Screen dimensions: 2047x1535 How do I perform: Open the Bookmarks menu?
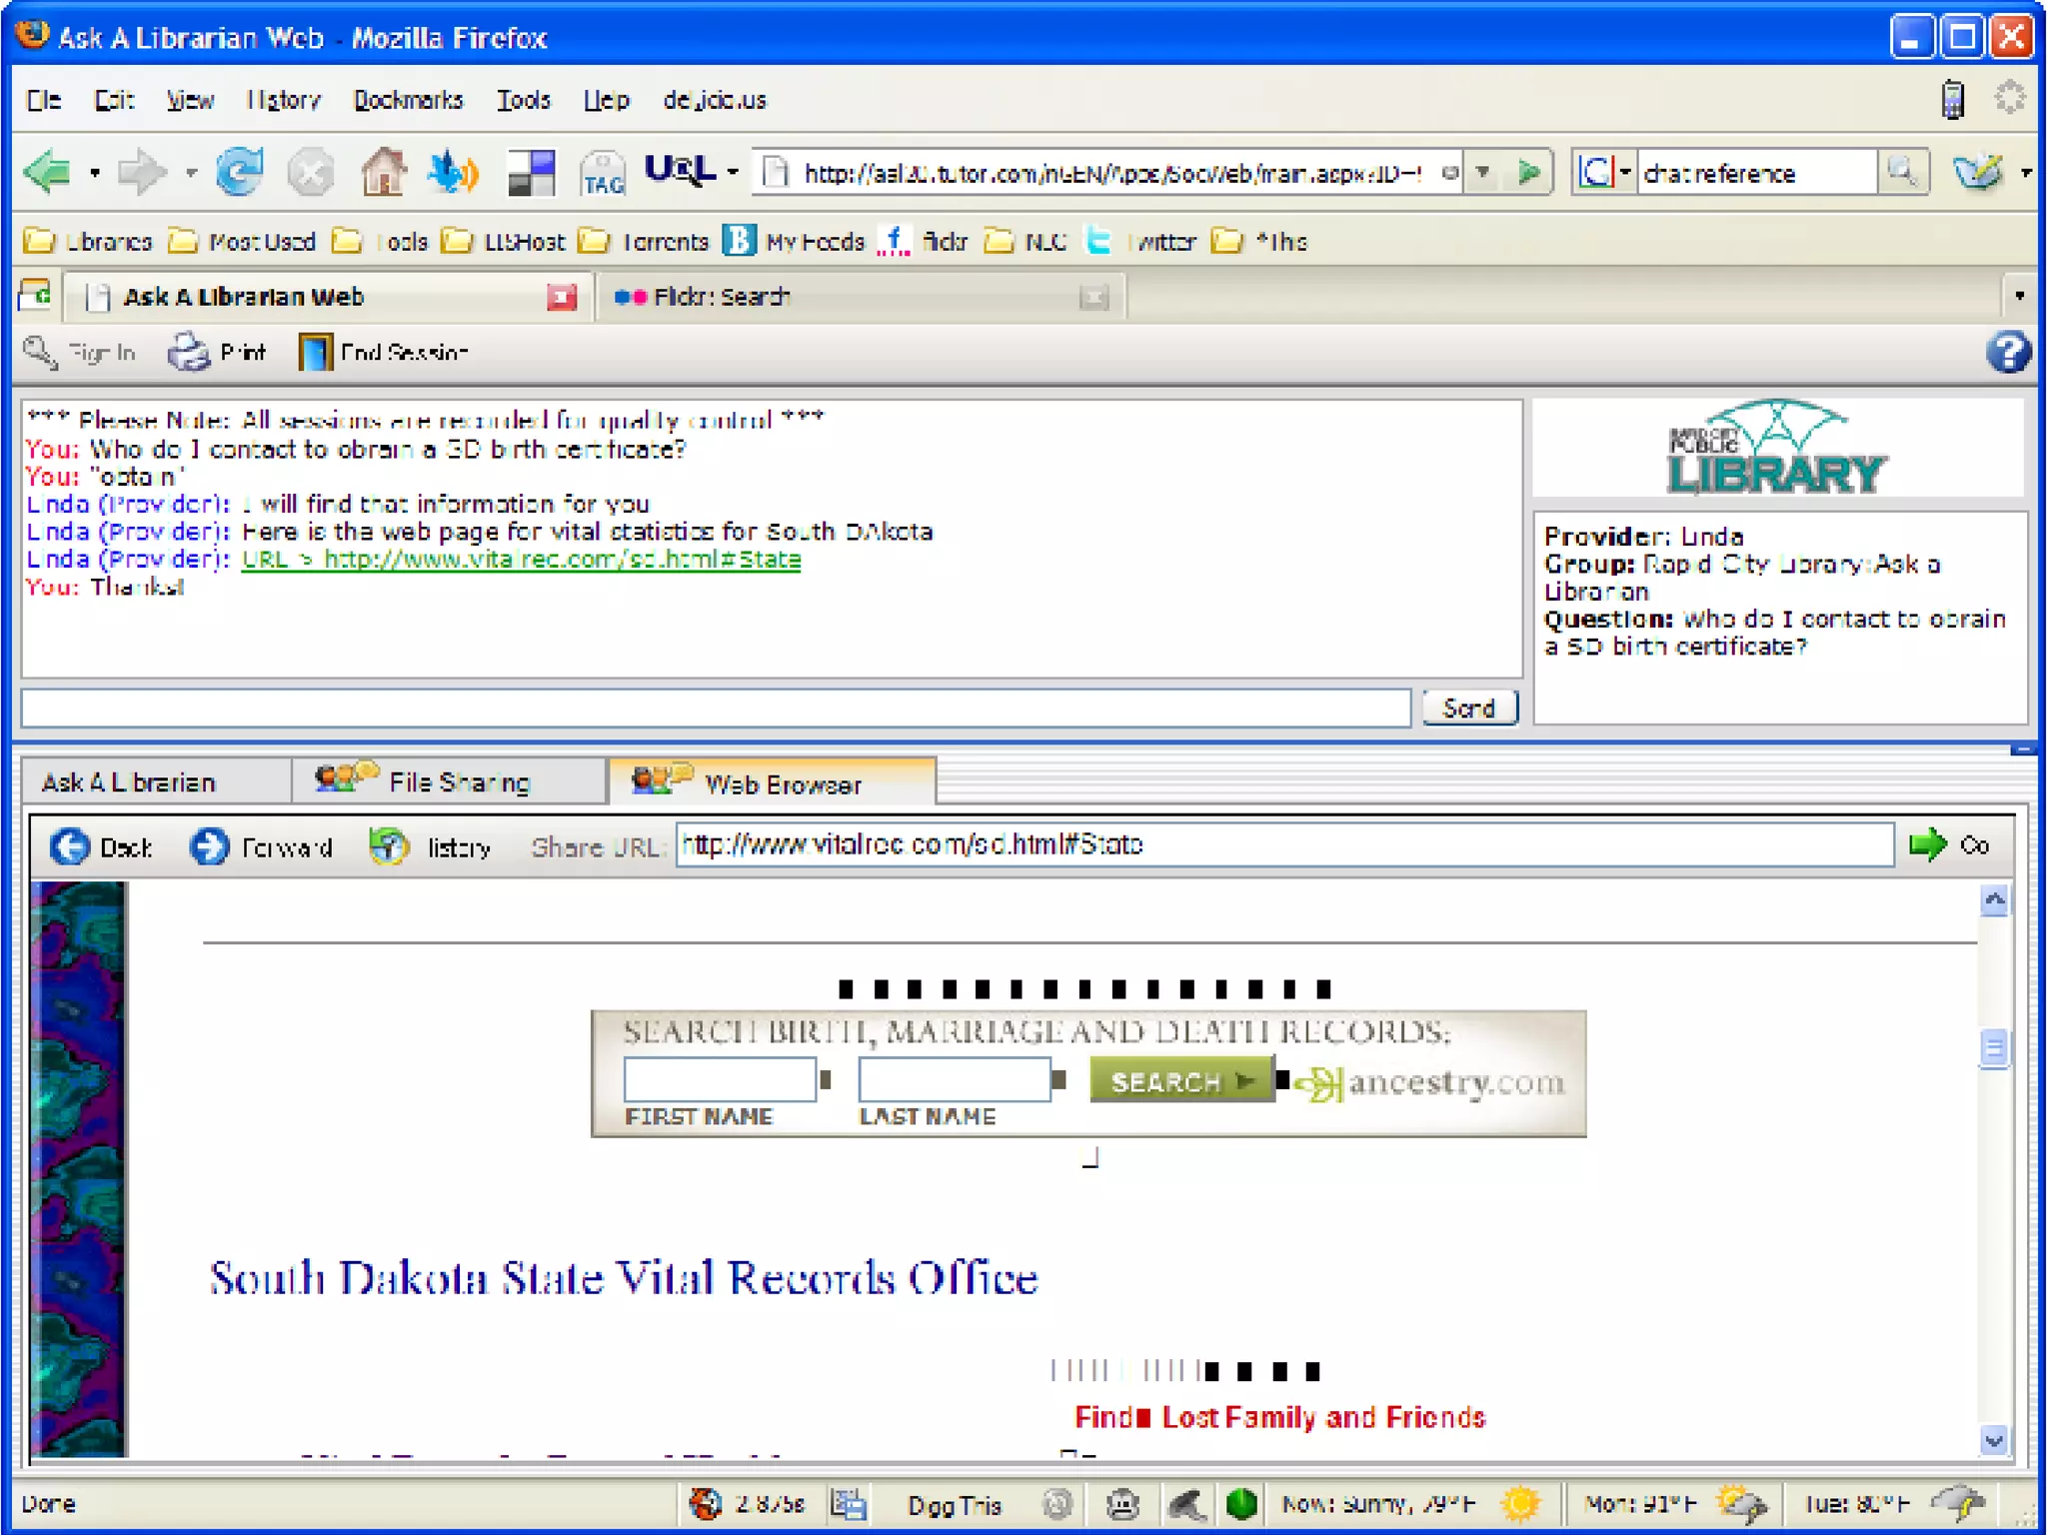click(408, 100)
